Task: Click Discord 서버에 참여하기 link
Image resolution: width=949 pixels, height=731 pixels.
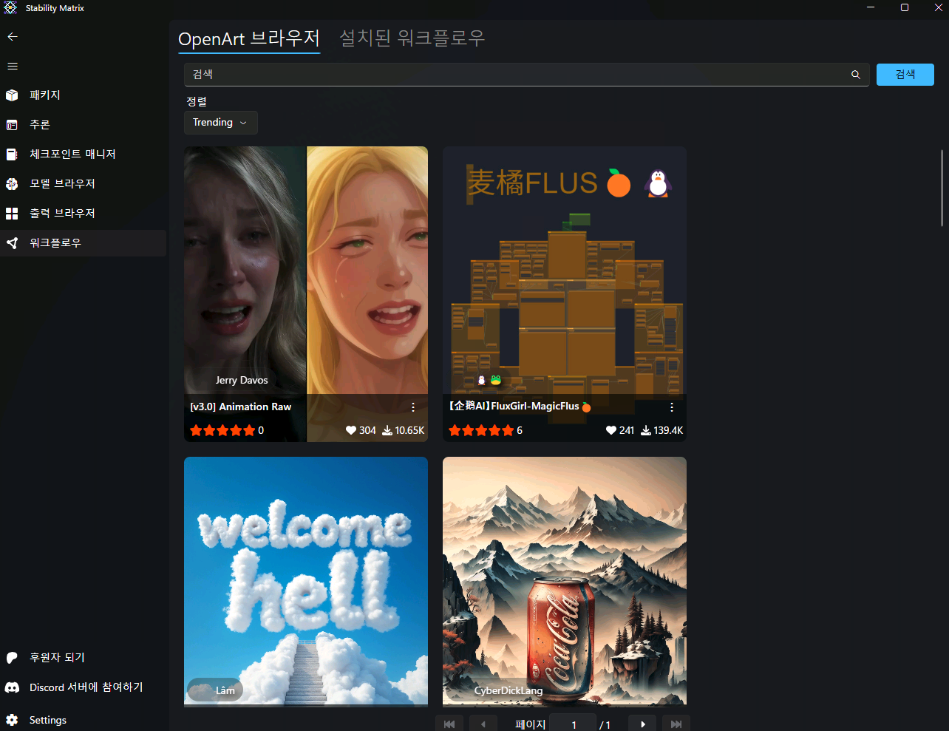Action: (86, 687)
